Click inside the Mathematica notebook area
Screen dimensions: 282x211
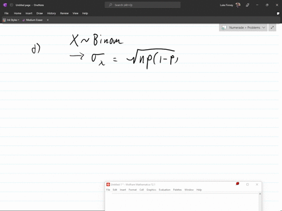(182, 202)
